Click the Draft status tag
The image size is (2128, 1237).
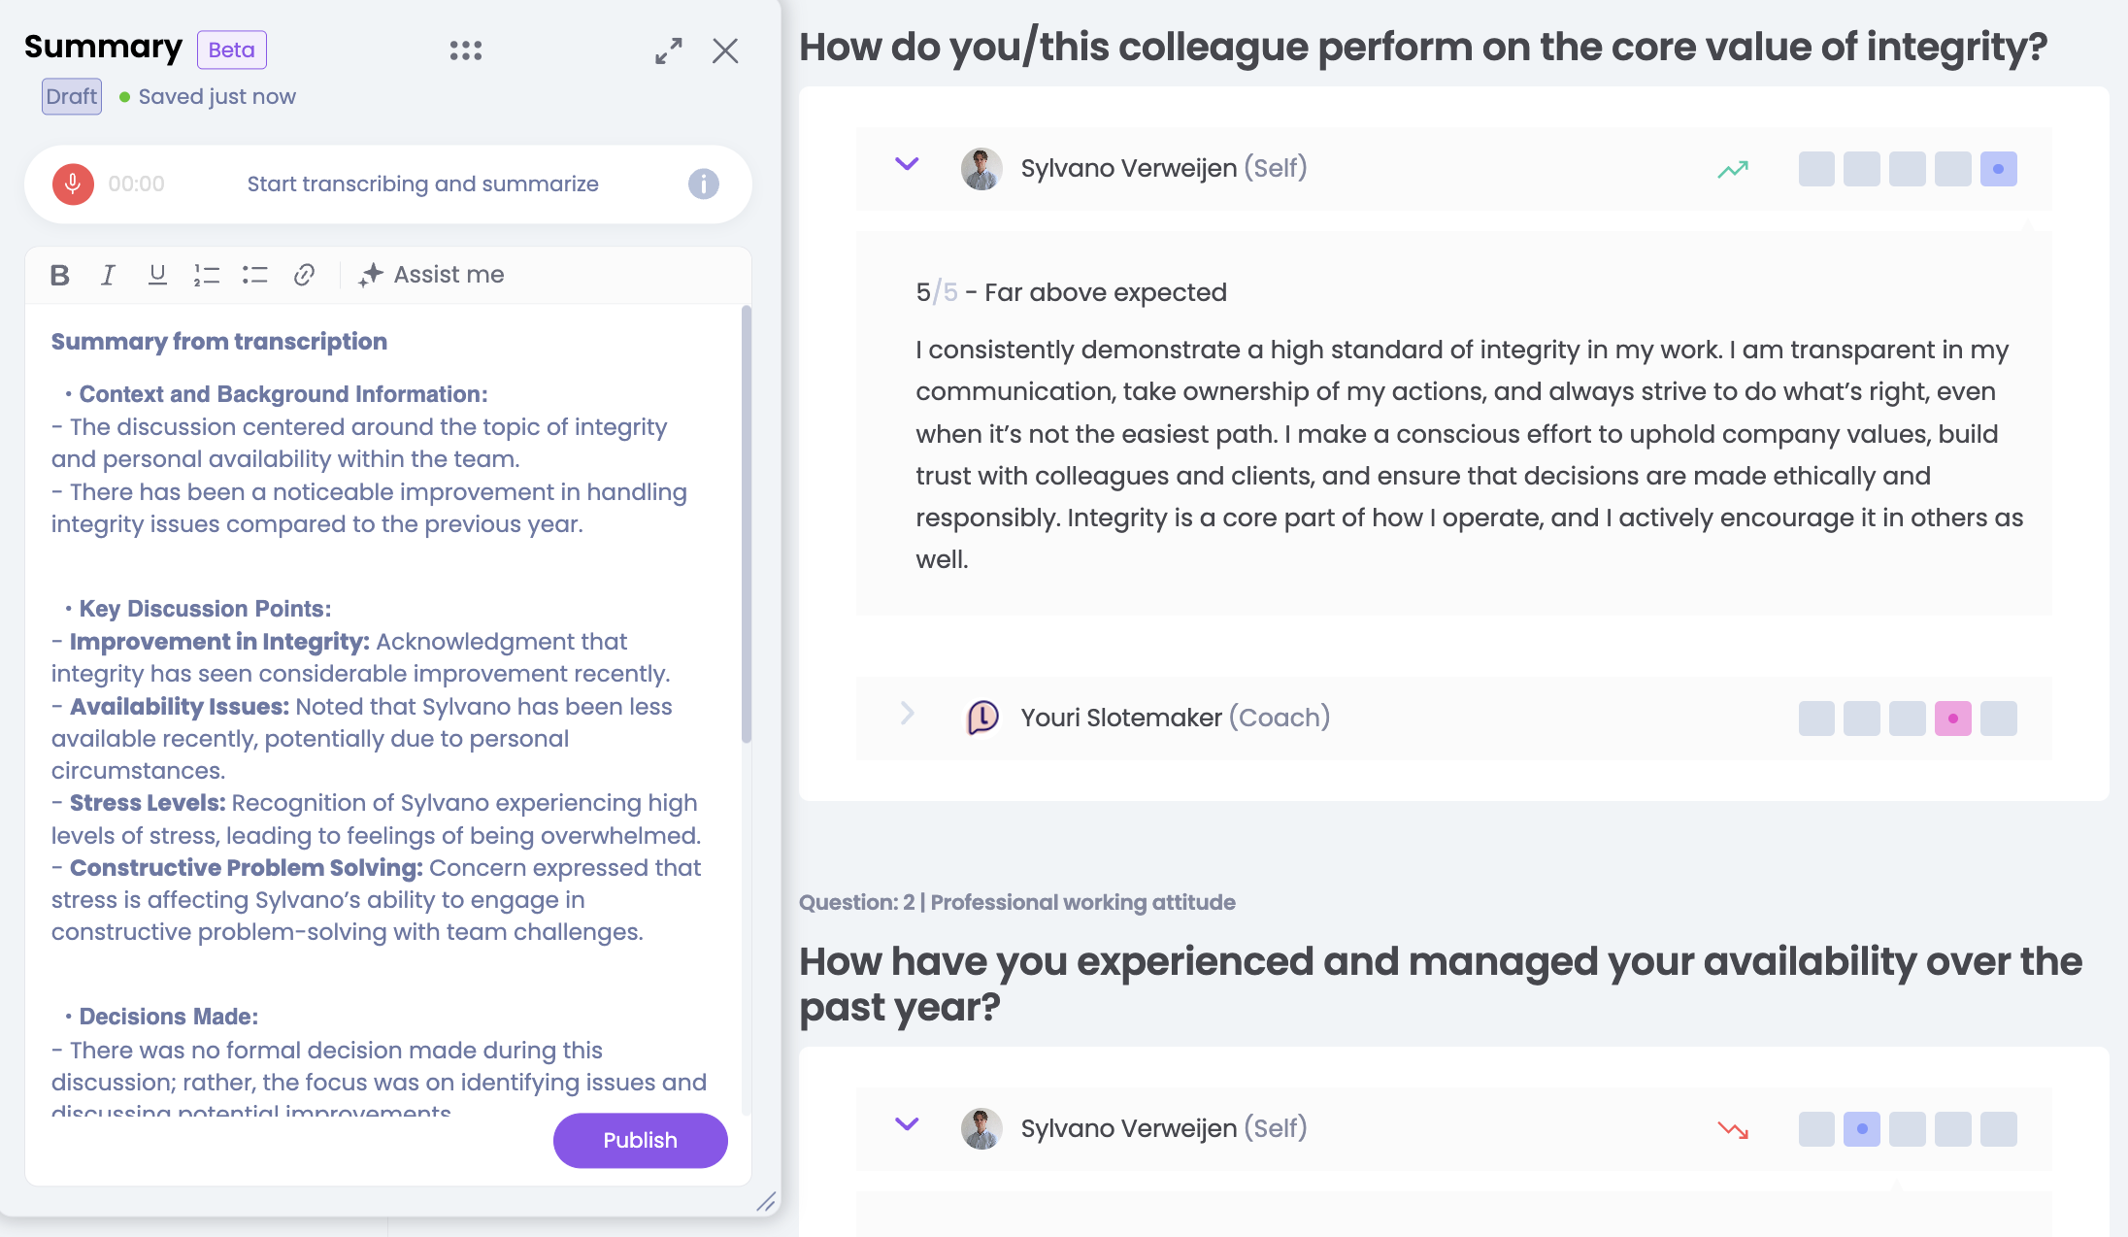pos(72,96)
